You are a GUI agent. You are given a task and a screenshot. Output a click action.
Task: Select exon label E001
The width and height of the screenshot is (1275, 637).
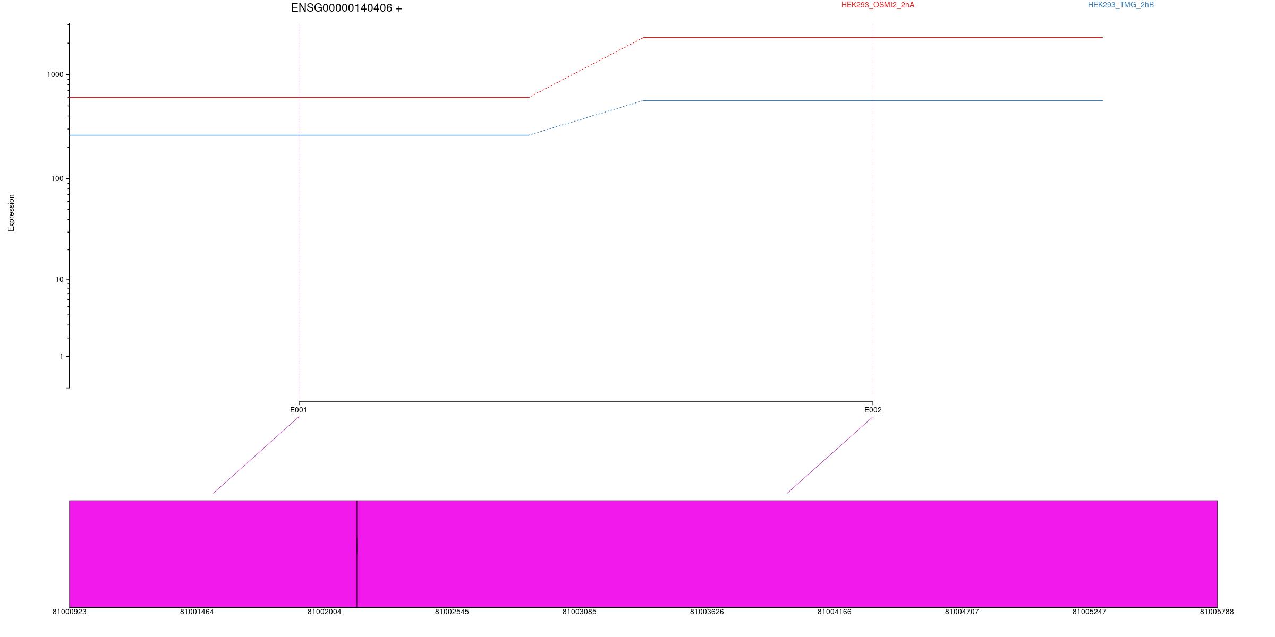(x=299, y=410)
